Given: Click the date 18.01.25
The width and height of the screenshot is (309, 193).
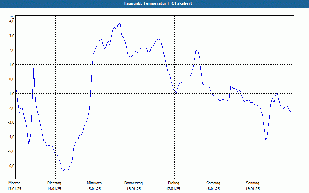Looking at the screenshot, I should pyautogui.click(x=213, y=189).
